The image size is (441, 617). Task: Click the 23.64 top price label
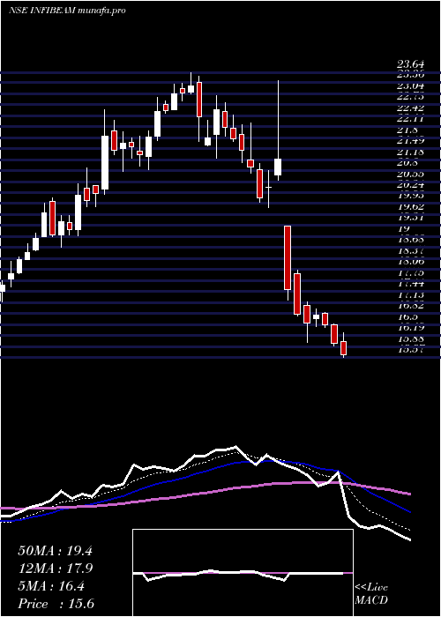click(410, 64)
